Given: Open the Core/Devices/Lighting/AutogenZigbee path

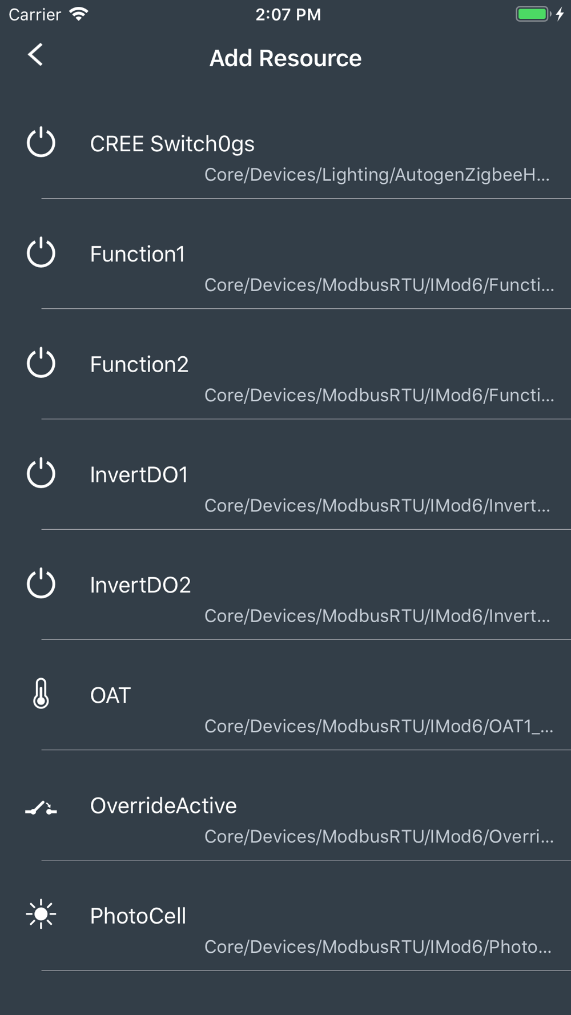Looking at the screenshot, I should (x=377, y=175).
